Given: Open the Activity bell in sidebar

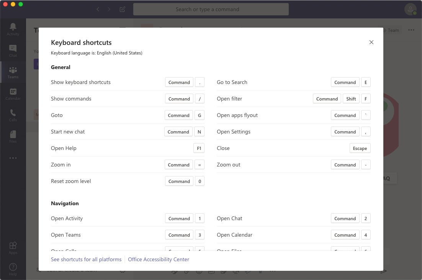Looking at the screenshot, I should [x=13, y=29].
